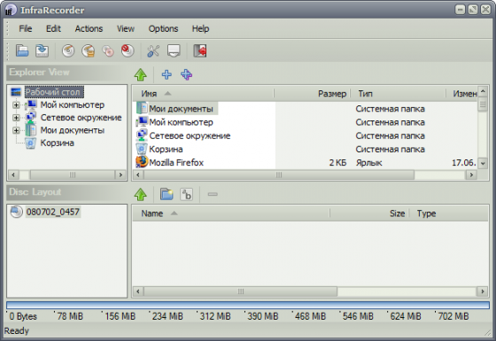This screenshot has width=496, height=341.
Task: Expand the Сетевое окружение tree node
Action: coord(16,118)
